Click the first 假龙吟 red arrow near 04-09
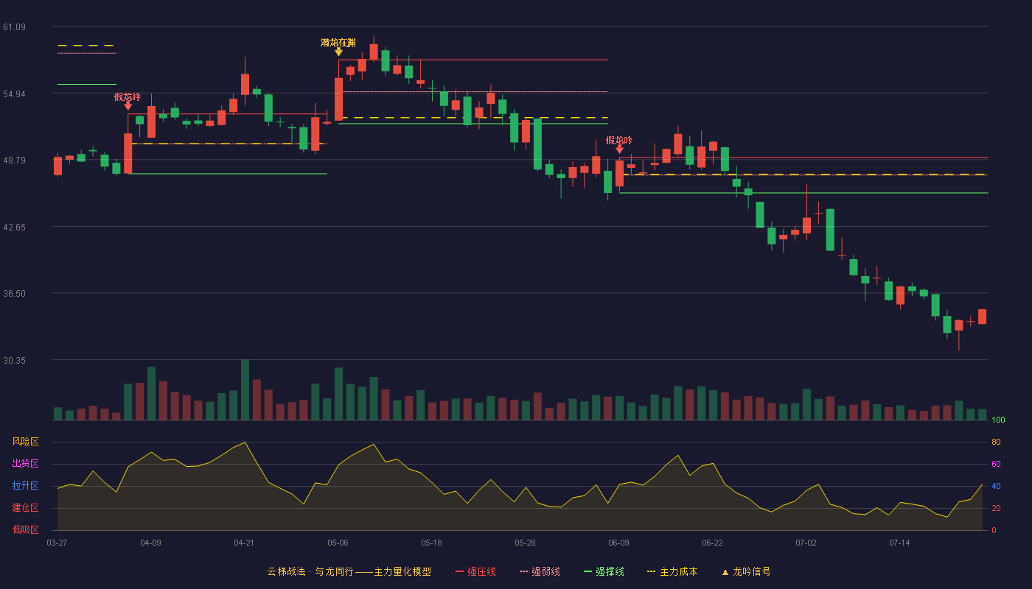 [128, 106]
